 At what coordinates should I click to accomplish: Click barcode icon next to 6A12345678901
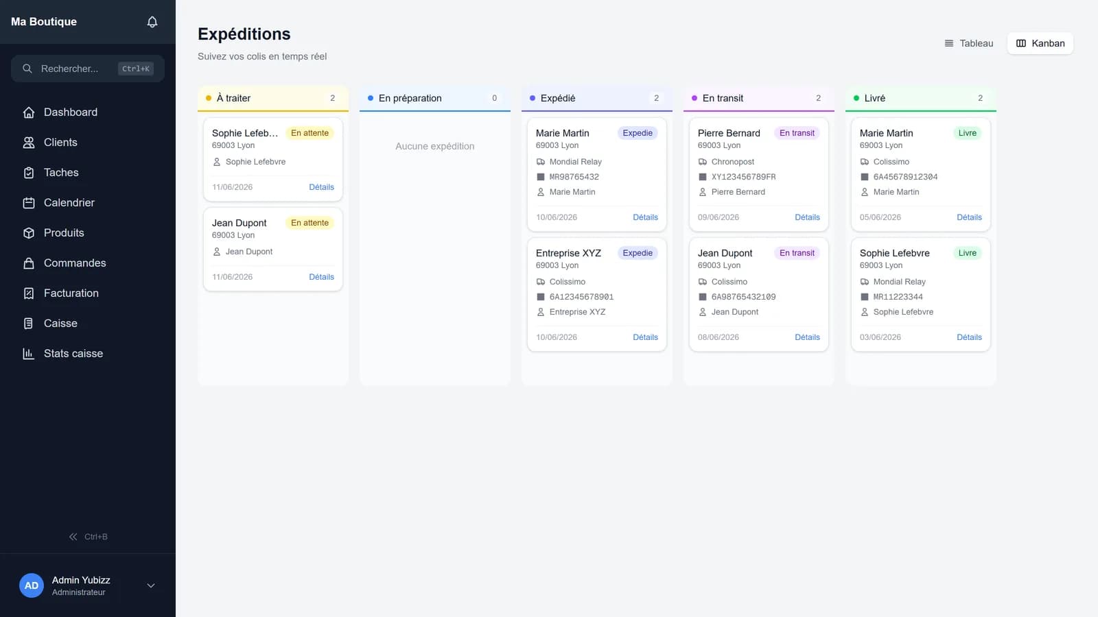tap(541, 297)
